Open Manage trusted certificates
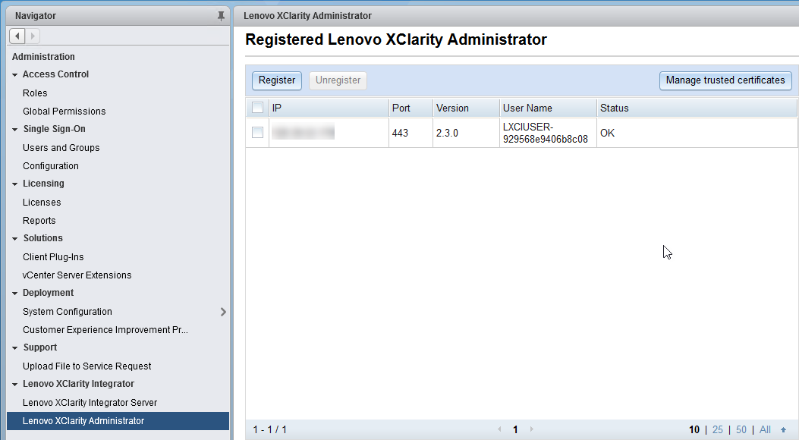 point(725,80)
